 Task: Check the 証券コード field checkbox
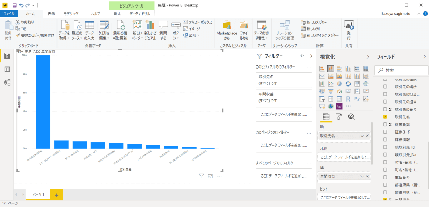point(385,132)
